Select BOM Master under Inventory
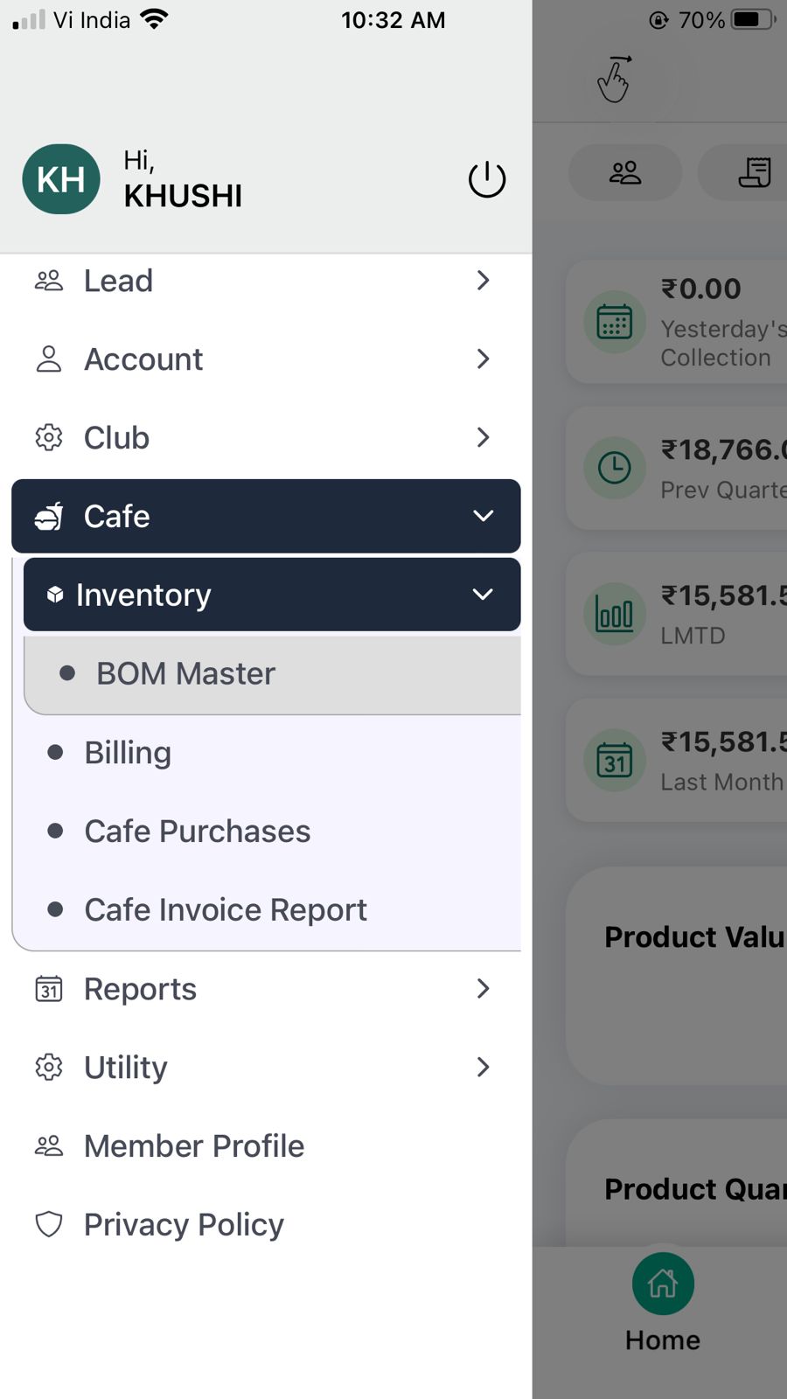The width and height of the screenshot is (787, 1399). [185, 674]
